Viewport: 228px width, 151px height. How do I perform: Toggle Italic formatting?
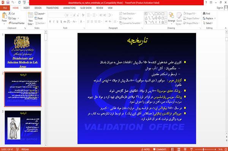tap(54, 22)
